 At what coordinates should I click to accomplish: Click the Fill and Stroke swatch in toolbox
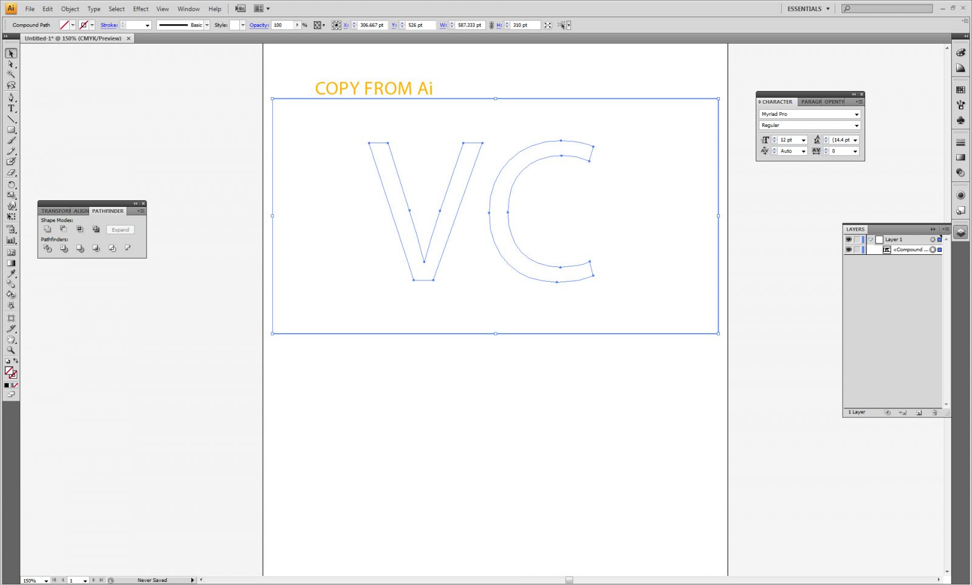(x=10, y=372)
